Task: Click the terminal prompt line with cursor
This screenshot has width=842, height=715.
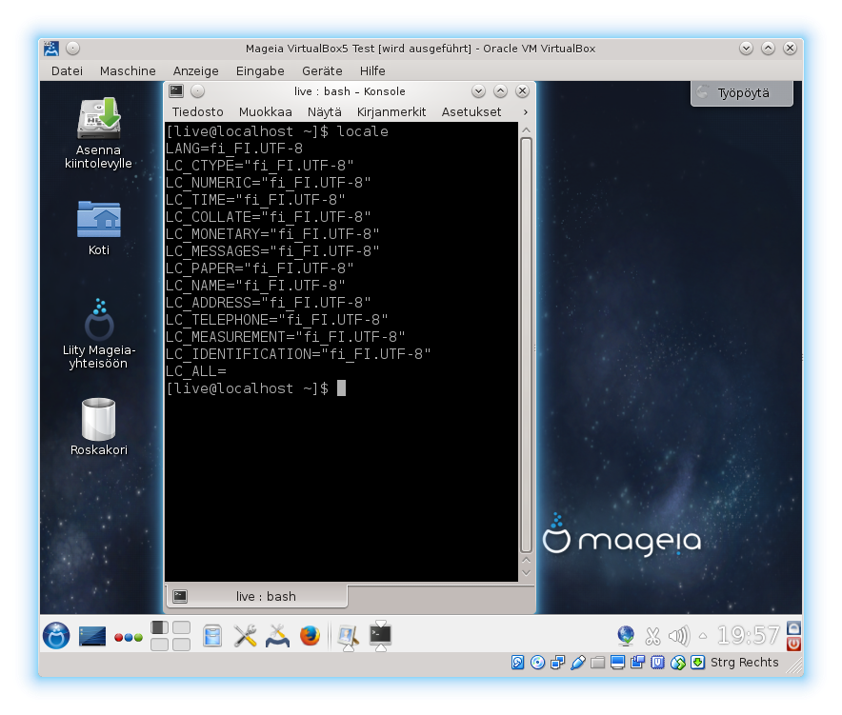Action: coord(256,388)
